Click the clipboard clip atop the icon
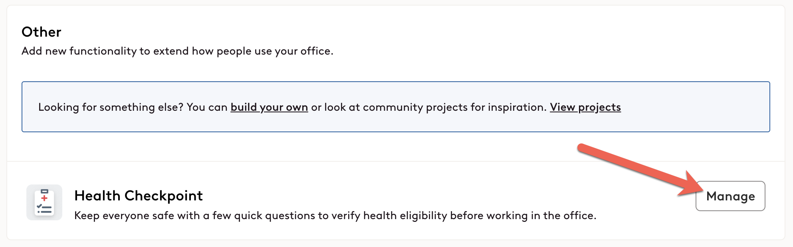793x247 pixels. click(x=44, y=192)
